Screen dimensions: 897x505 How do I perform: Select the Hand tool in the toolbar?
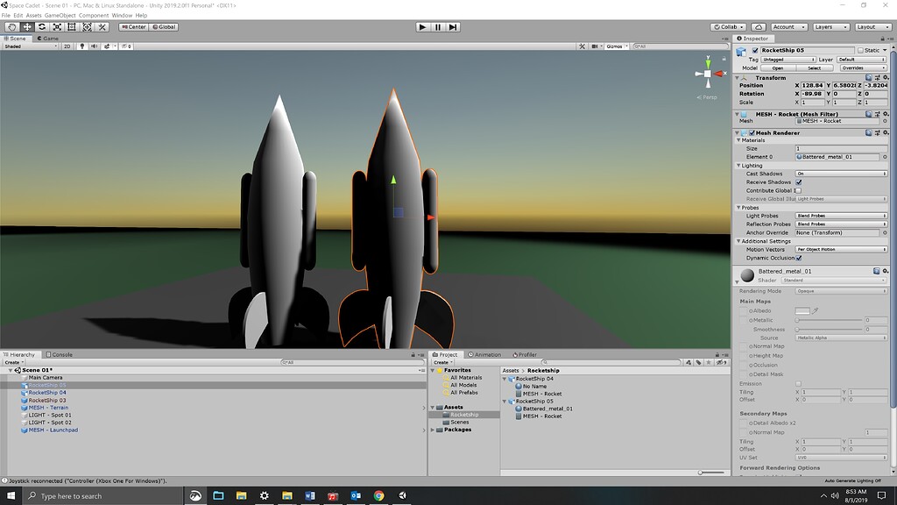[x=12, y=26]
